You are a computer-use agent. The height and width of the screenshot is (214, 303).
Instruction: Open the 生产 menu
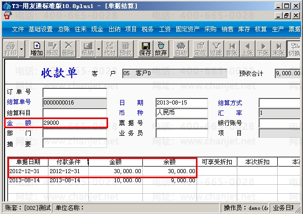[278, 29]
